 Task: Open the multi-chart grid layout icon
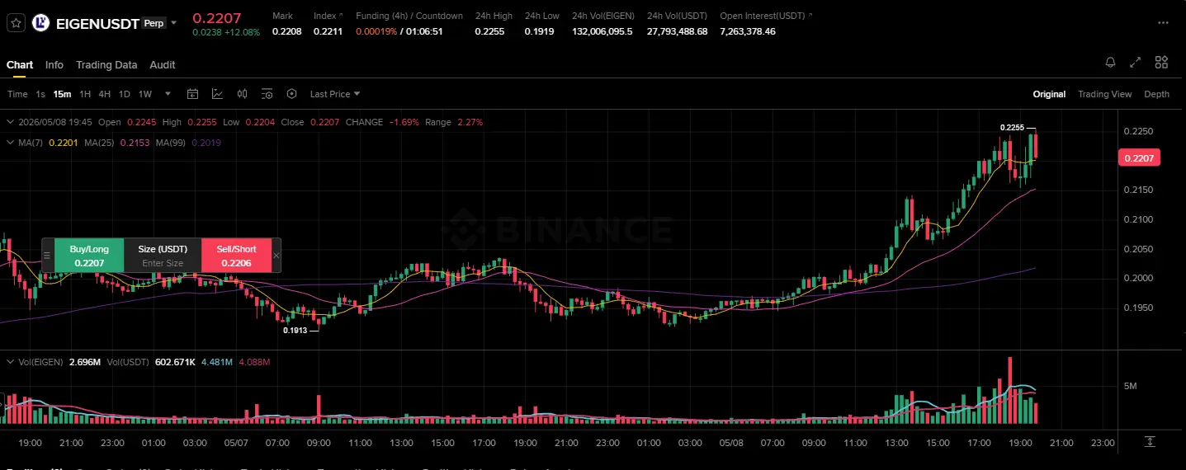tap(1161, 62)
